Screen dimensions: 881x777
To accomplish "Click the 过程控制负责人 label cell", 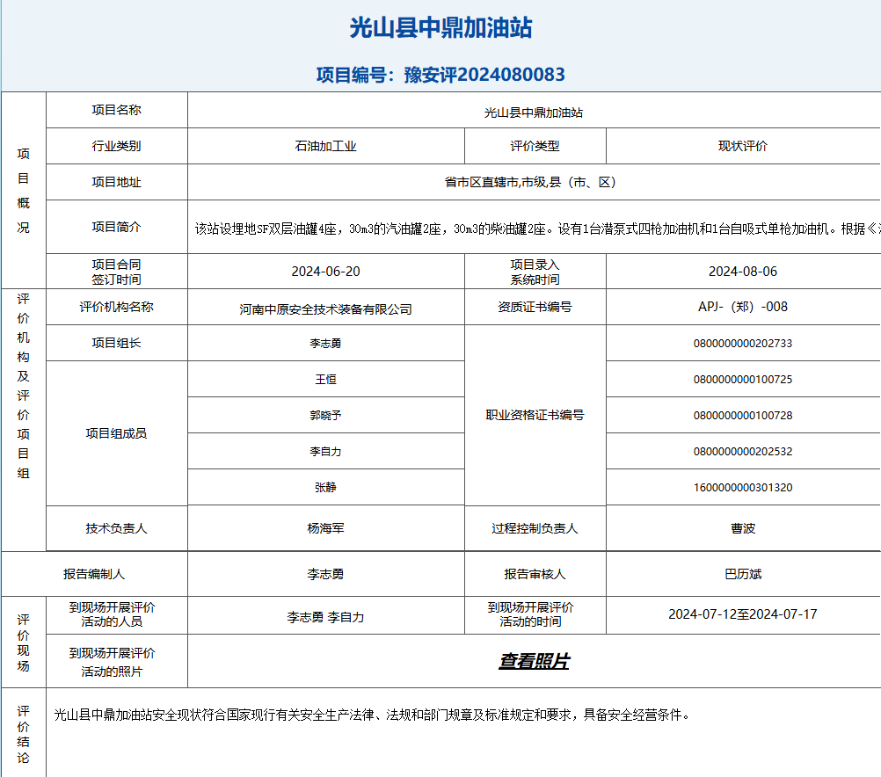I will coord(535,528).
